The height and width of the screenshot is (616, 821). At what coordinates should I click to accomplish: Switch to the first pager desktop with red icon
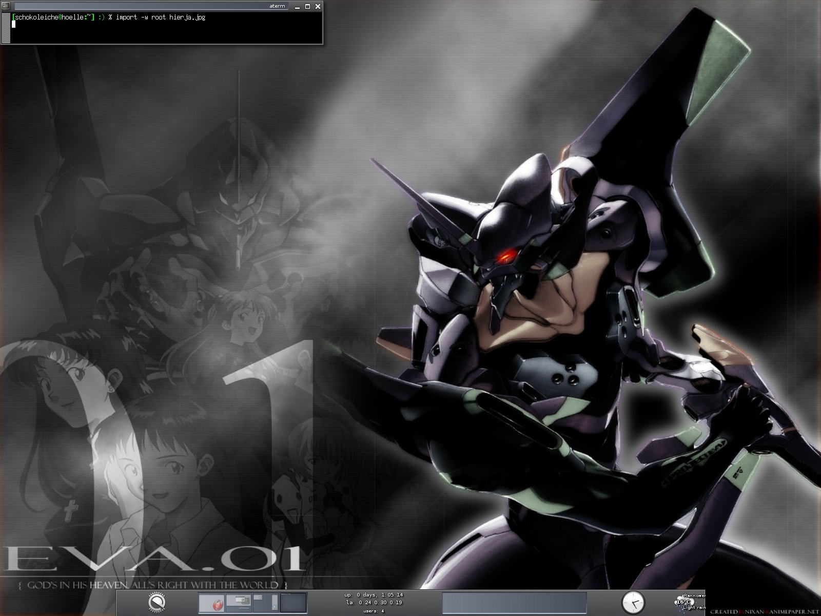coord(211,603)
